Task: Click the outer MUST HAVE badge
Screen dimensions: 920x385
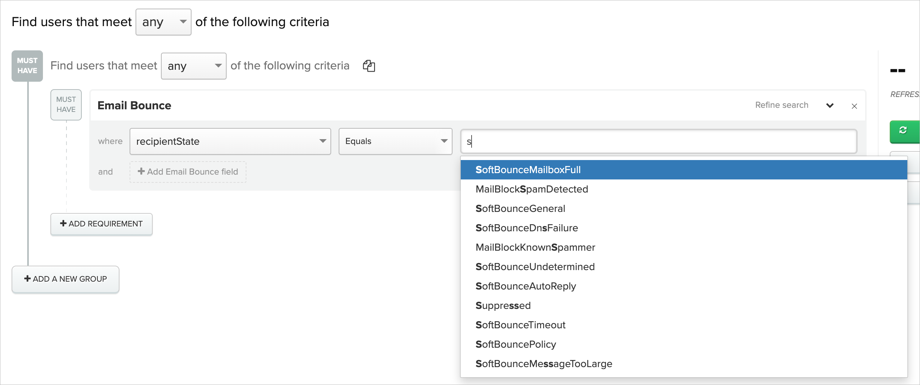Action: [27, 66]
